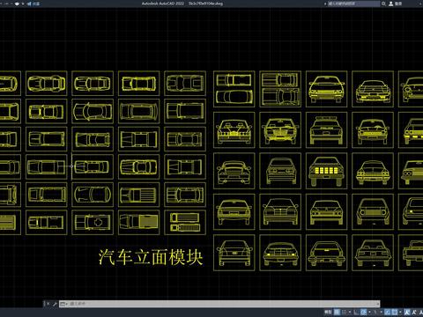Click the annotation visibility icon in status bar
Screen dimensions: 423x317
407,312
